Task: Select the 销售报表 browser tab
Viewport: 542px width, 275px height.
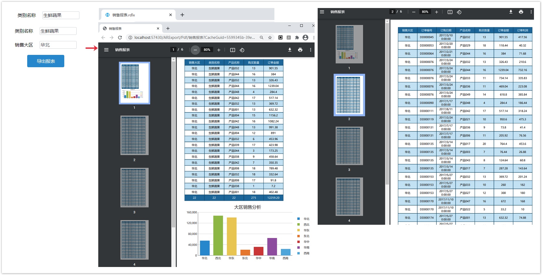Action: (130, 28)
